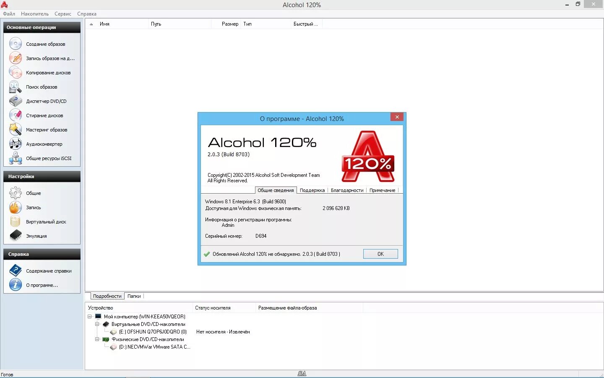Image resolution: width=604 pixels, height=378 pixels.
Task: Click the Размещение файла-образа column header
Action: pos(309,308)
